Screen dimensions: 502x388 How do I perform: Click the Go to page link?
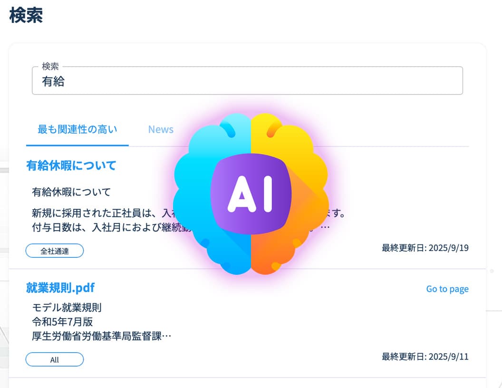(447, 289)
